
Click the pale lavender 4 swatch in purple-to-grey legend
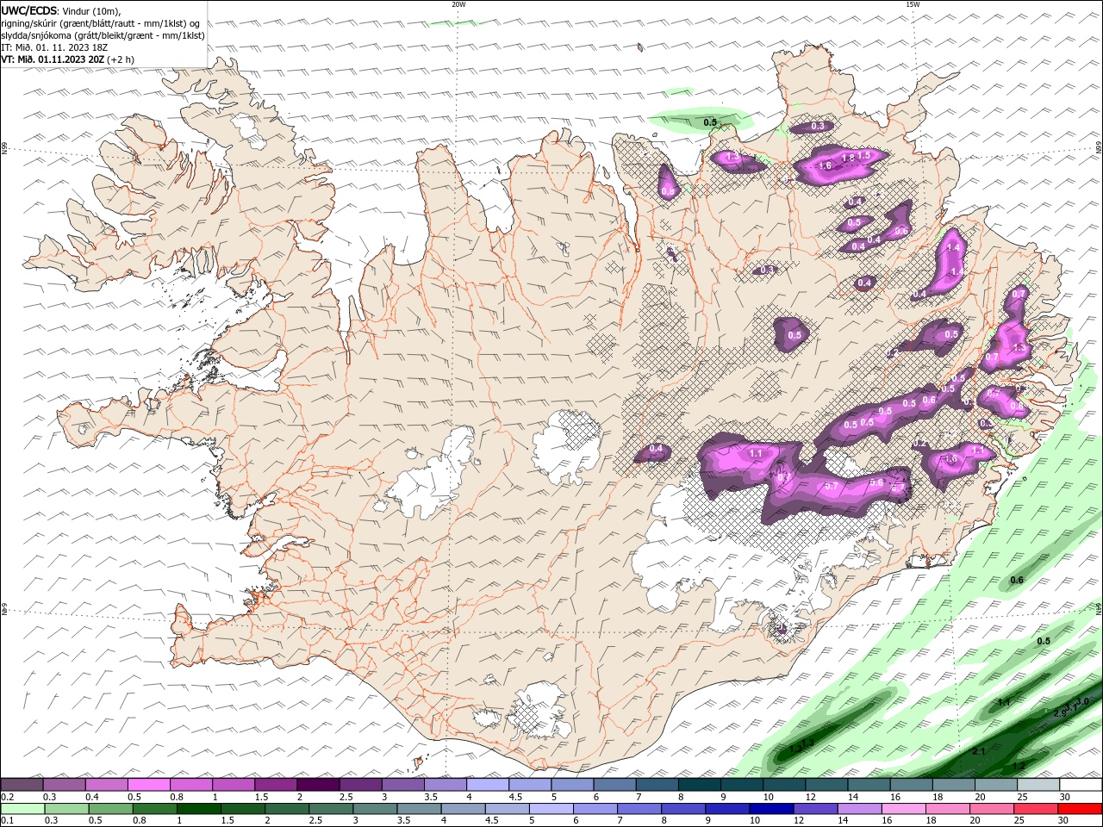[488, 784]
